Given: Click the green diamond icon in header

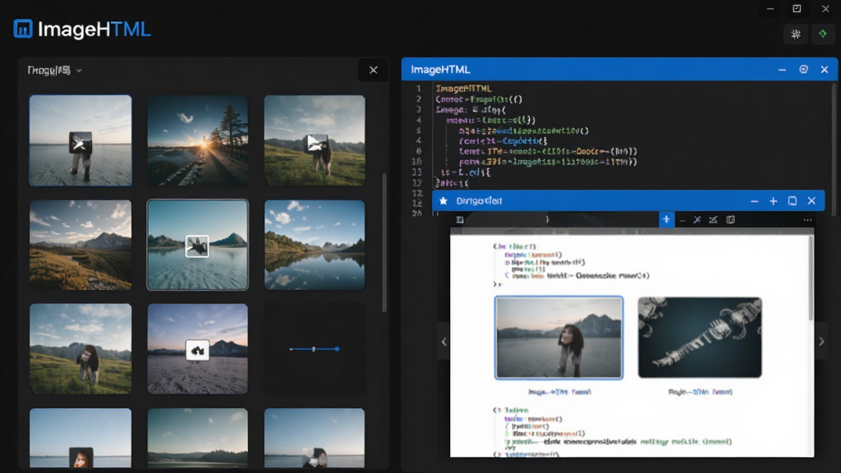Looking at the screenshot, I should [x=823, y=34].
